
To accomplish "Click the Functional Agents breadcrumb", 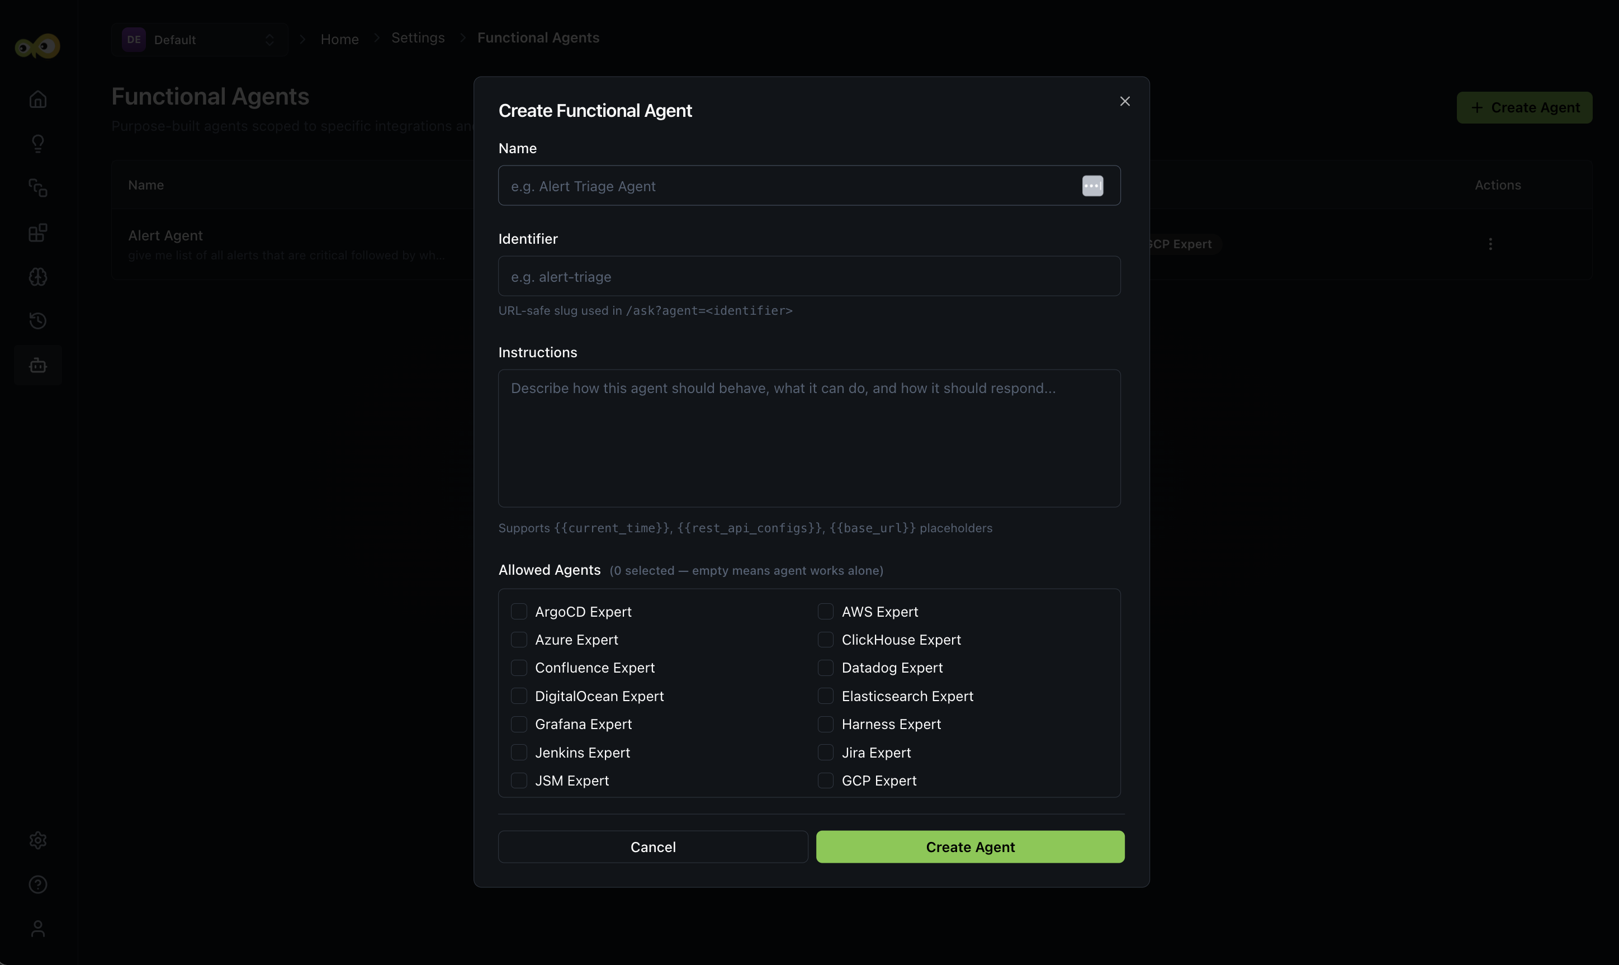I will tap(538, 37).
